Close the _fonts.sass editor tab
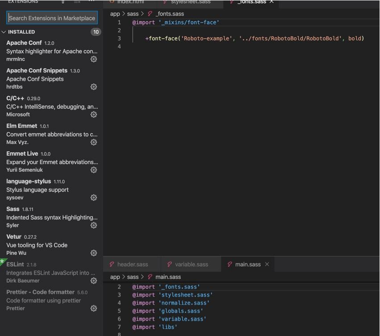 coord(271,2)
